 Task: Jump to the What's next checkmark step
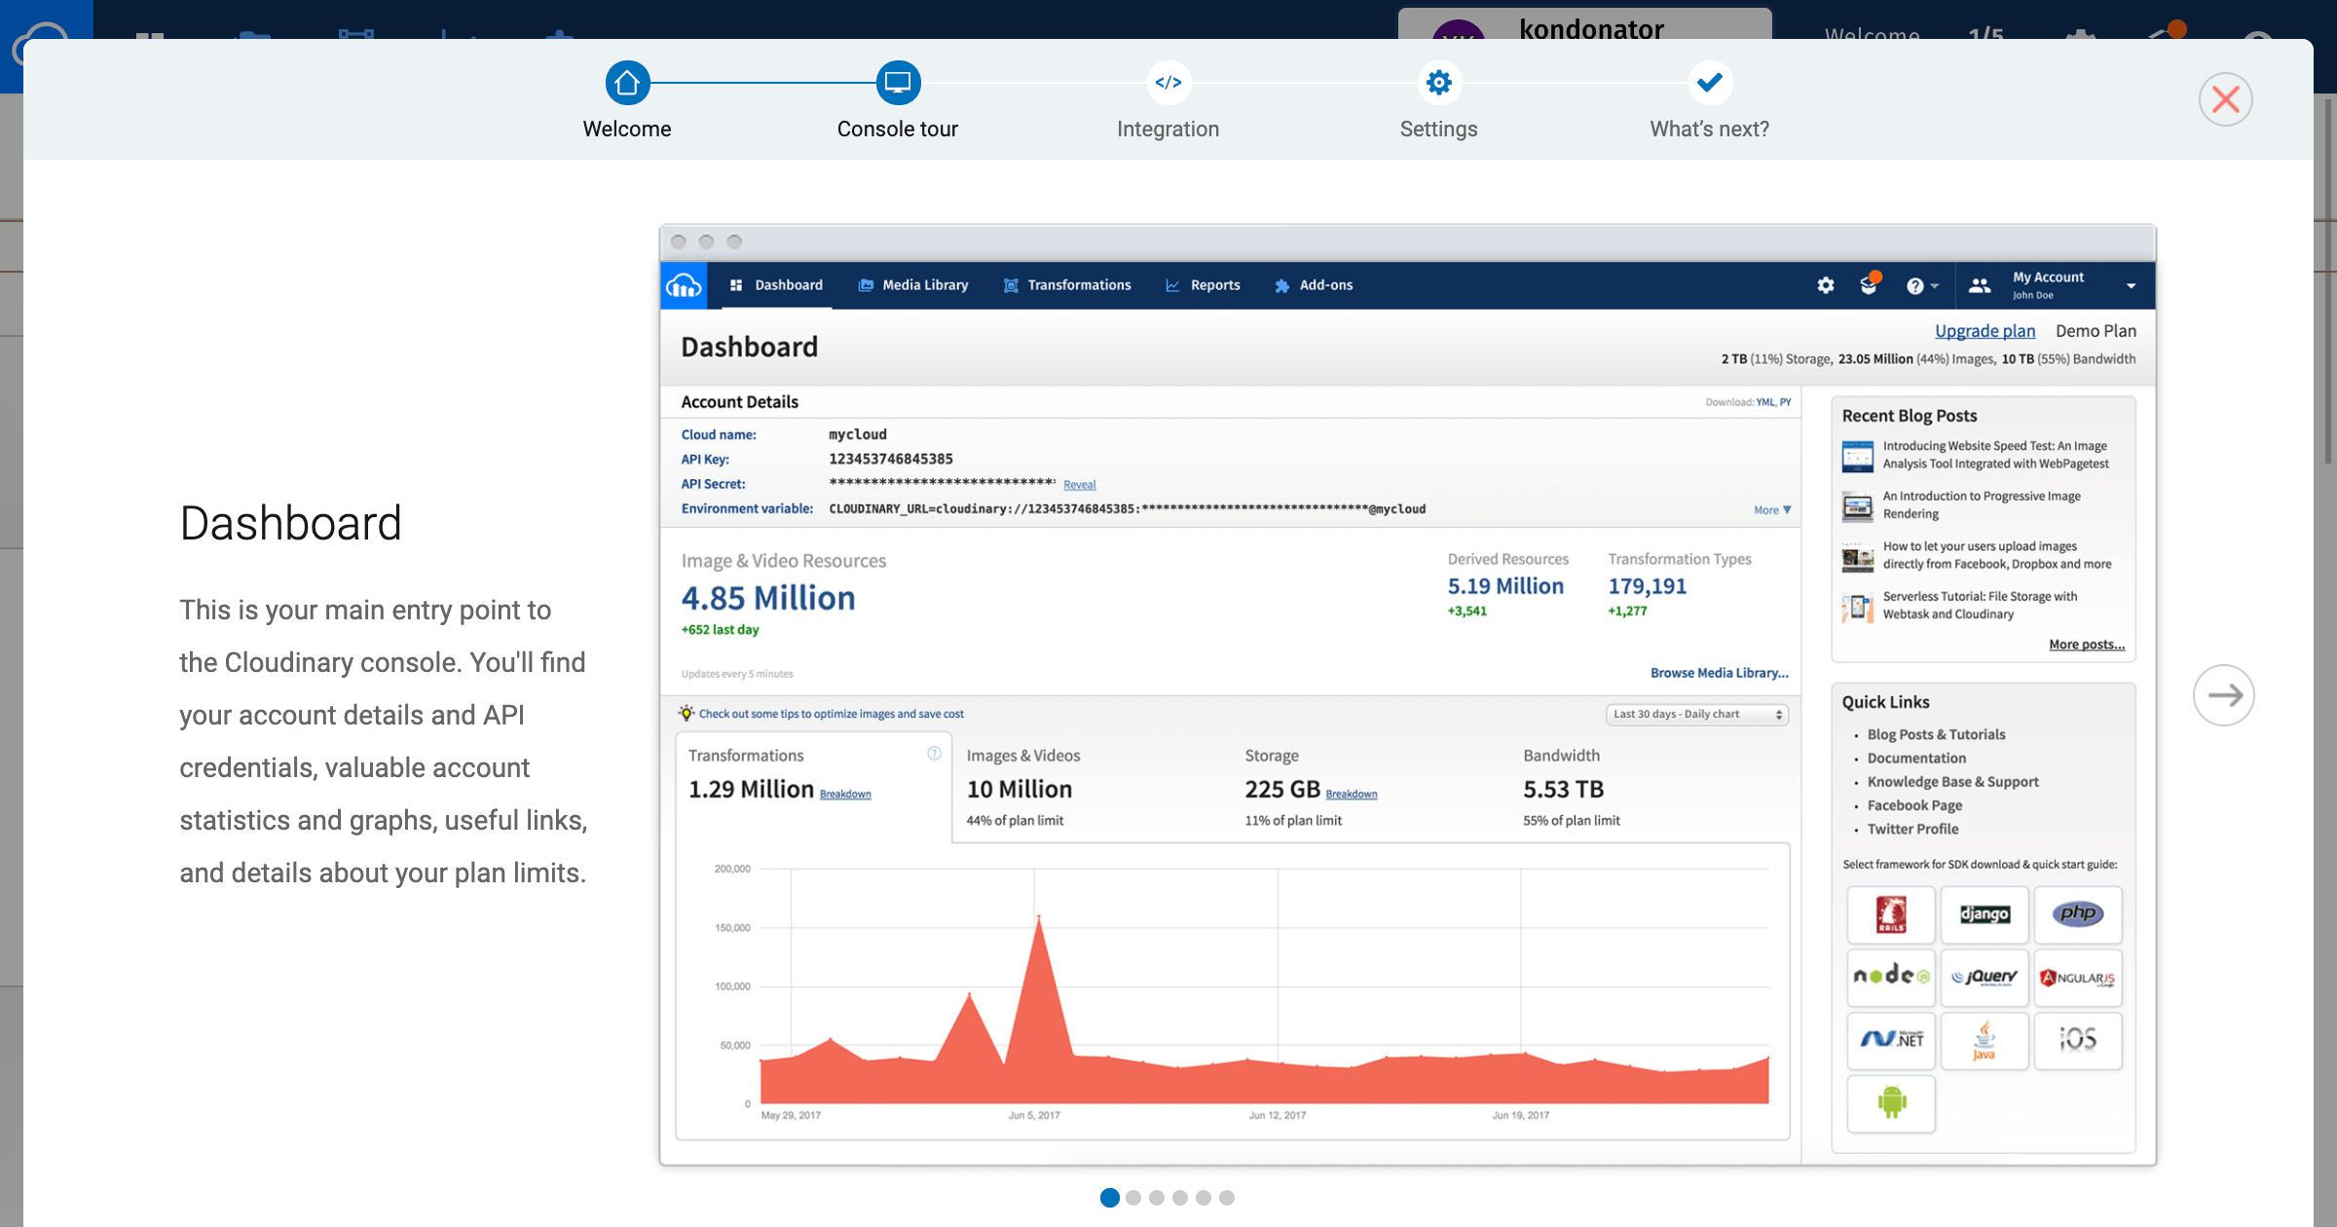[1709, 83]
